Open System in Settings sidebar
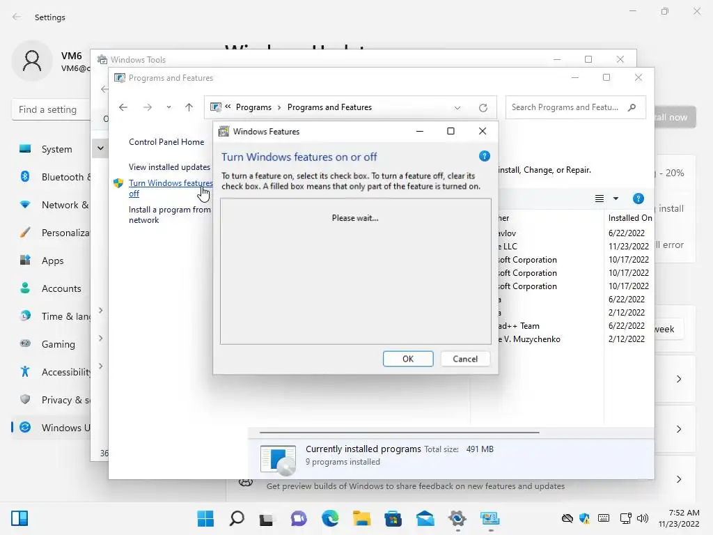This screenshot has height=535, width=713. (x=51, y=149)
